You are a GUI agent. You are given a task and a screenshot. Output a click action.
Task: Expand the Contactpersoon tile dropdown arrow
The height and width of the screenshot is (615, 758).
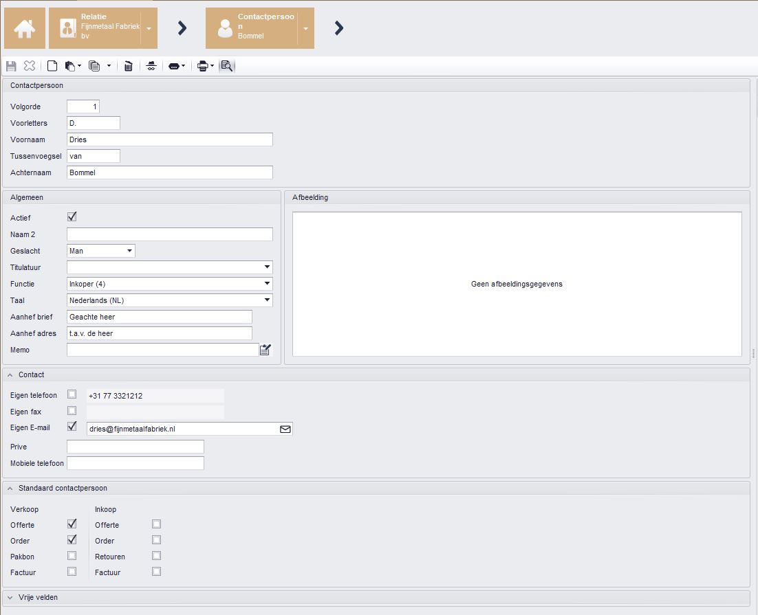(305, 28)
